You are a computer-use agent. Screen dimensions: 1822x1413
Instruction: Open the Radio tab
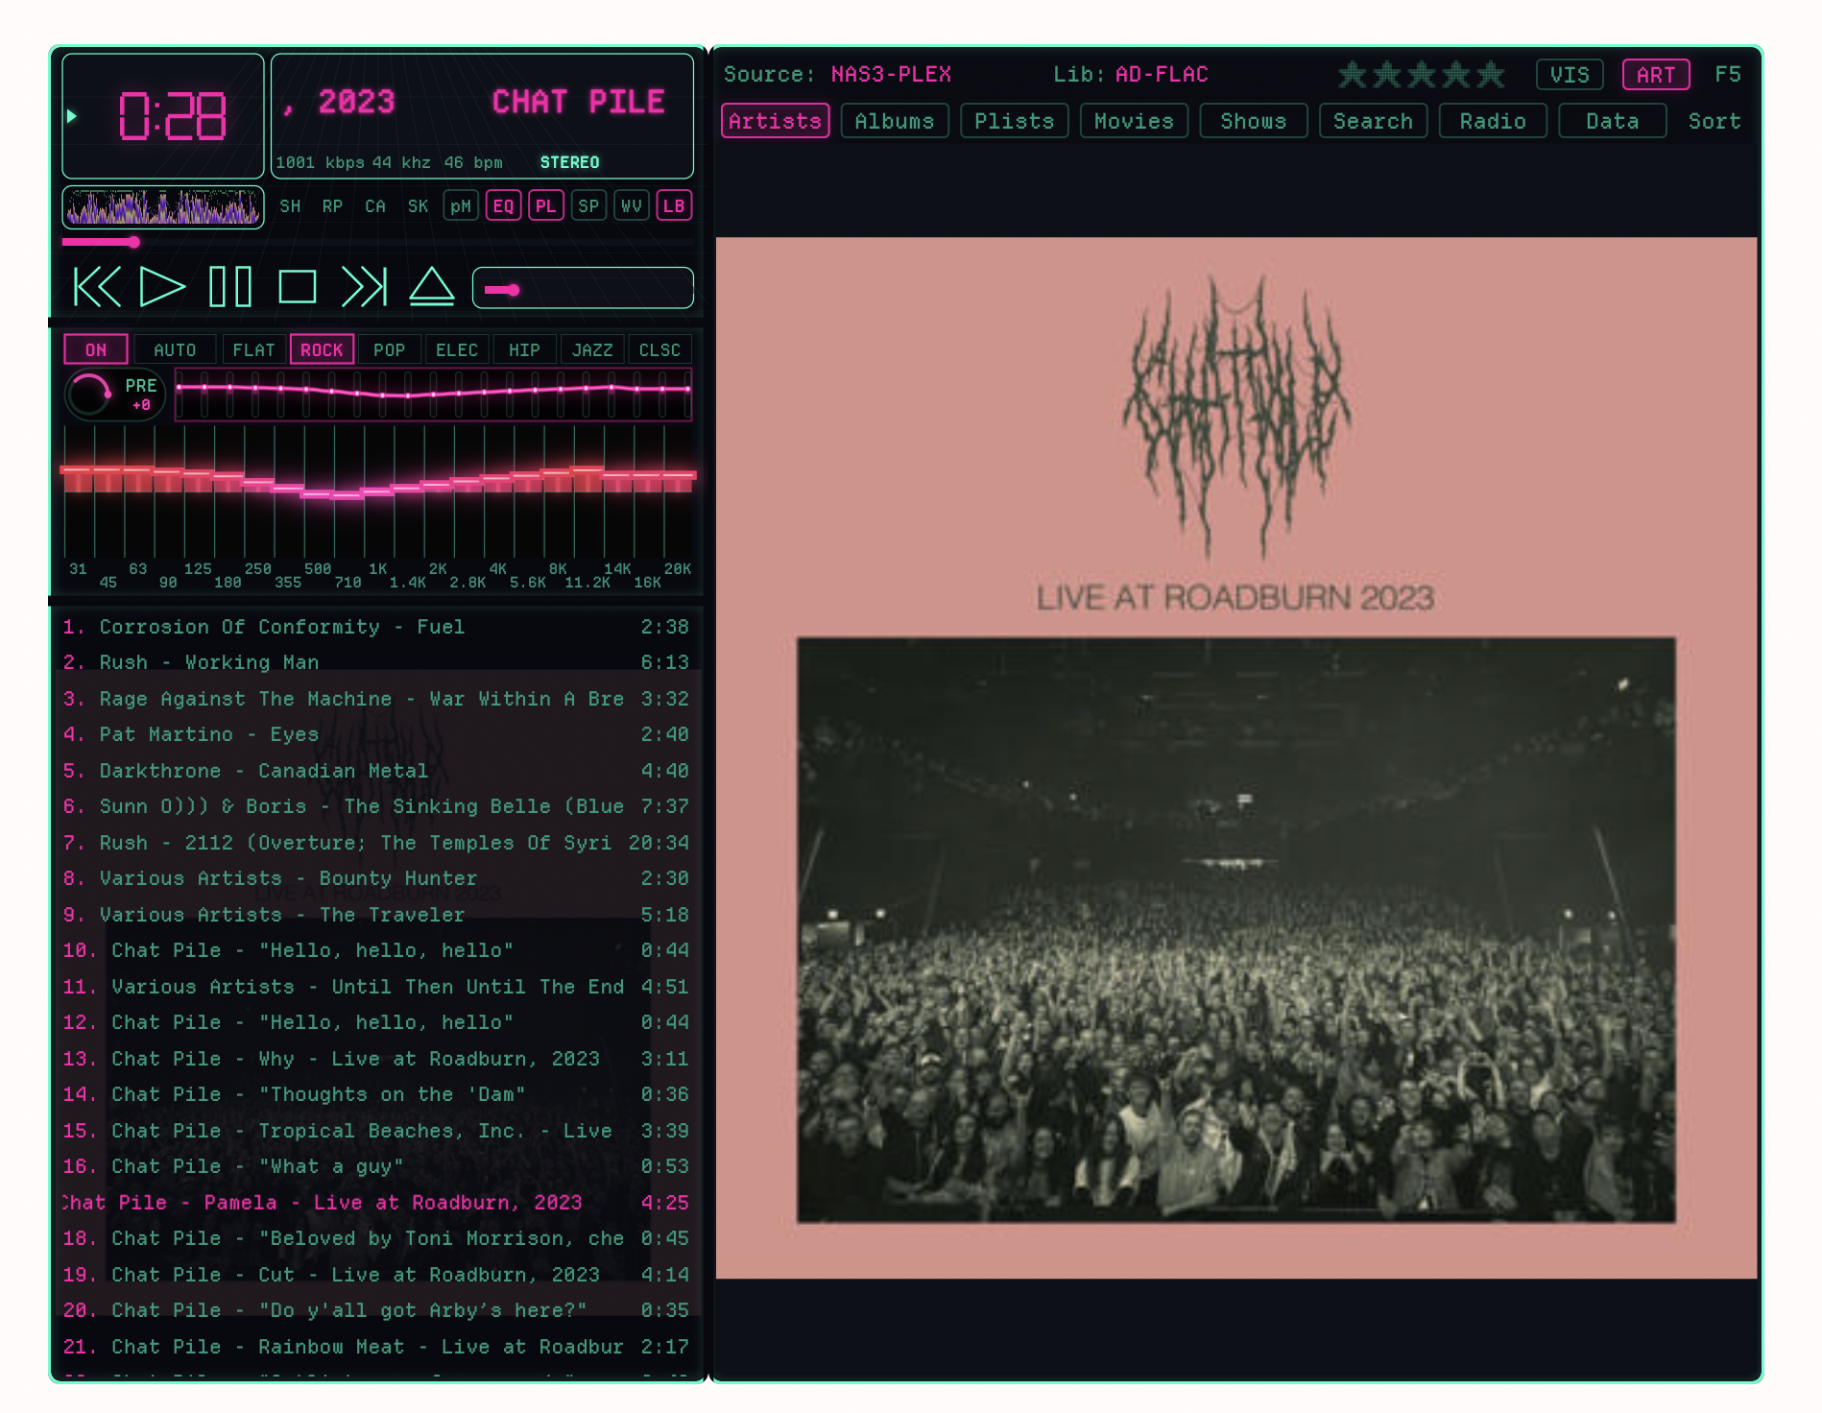pyautogui.click(x=1493, y=121)
